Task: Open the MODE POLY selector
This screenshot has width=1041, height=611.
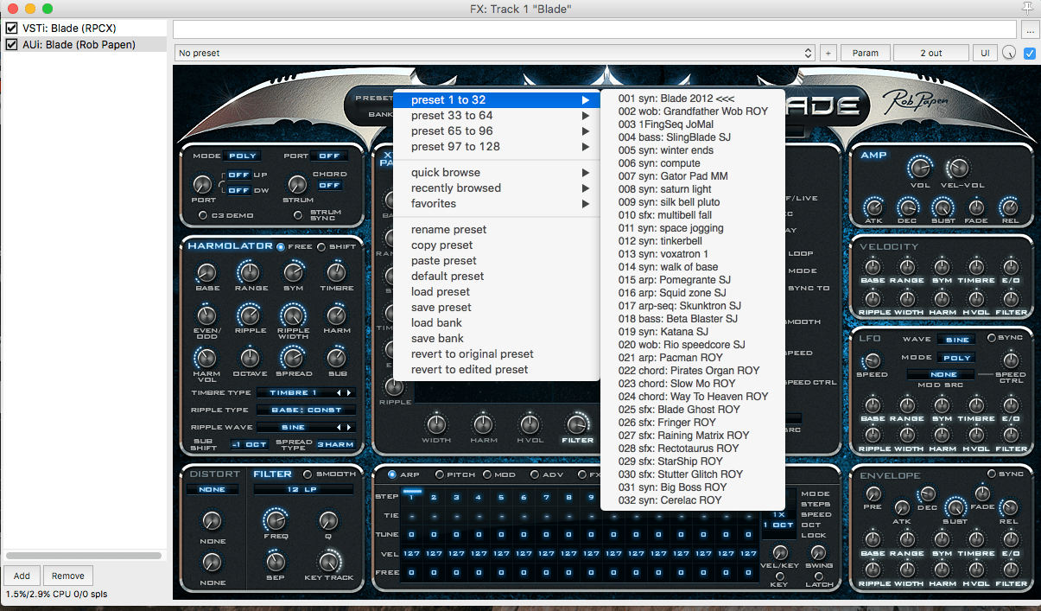Action: (x=242, y=156)
